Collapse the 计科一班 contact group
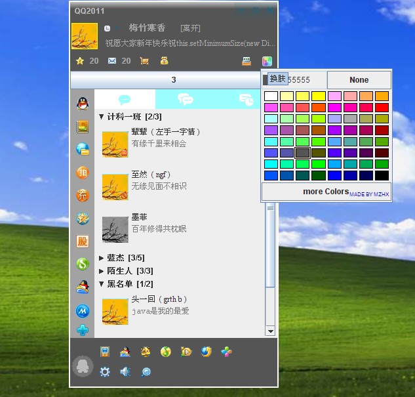The height and width of the screenshot is (397, 415). (x=102, y=117)
